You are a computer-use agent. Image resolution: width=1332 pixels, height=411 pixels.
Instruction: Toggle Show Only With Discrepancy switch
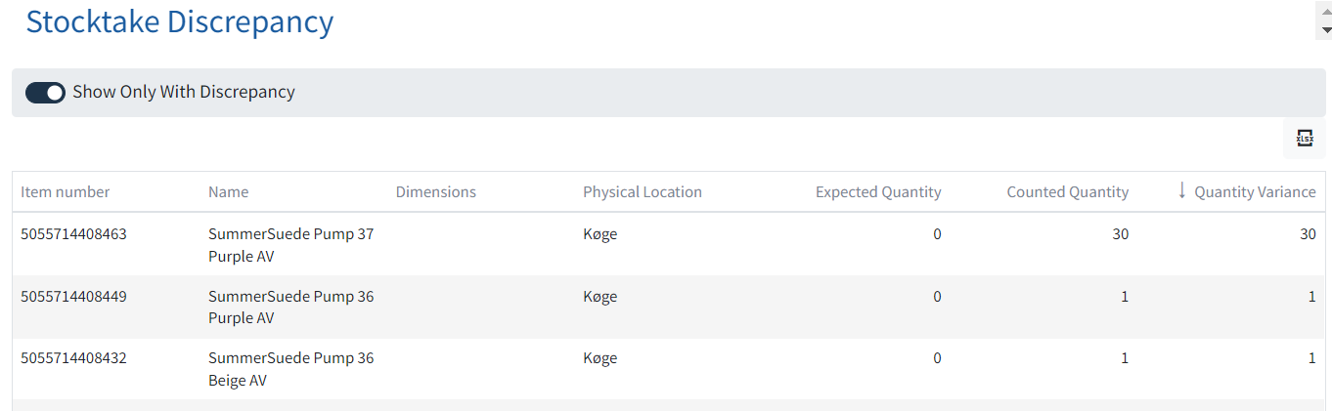(45, 93)
